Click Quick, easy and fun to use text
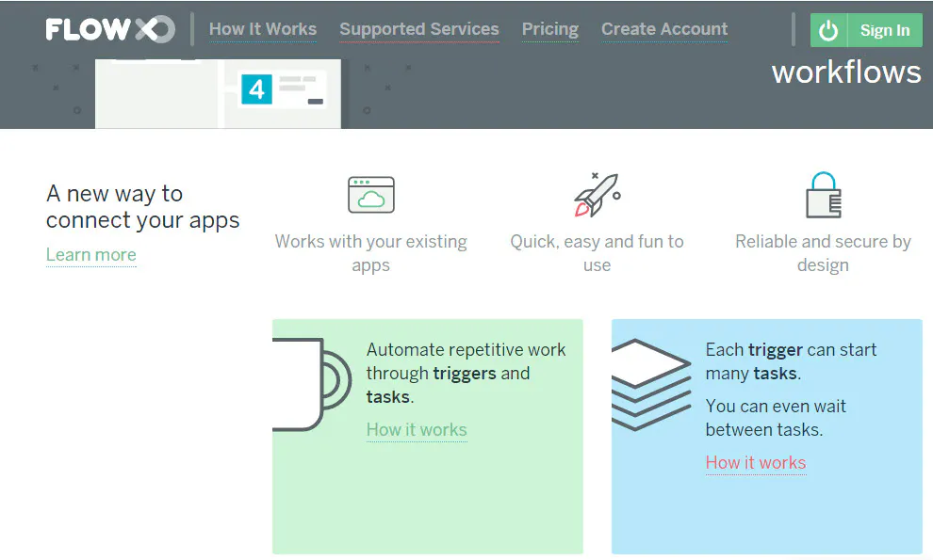Screen dimensions: 933x560 (x=597, y=253)
